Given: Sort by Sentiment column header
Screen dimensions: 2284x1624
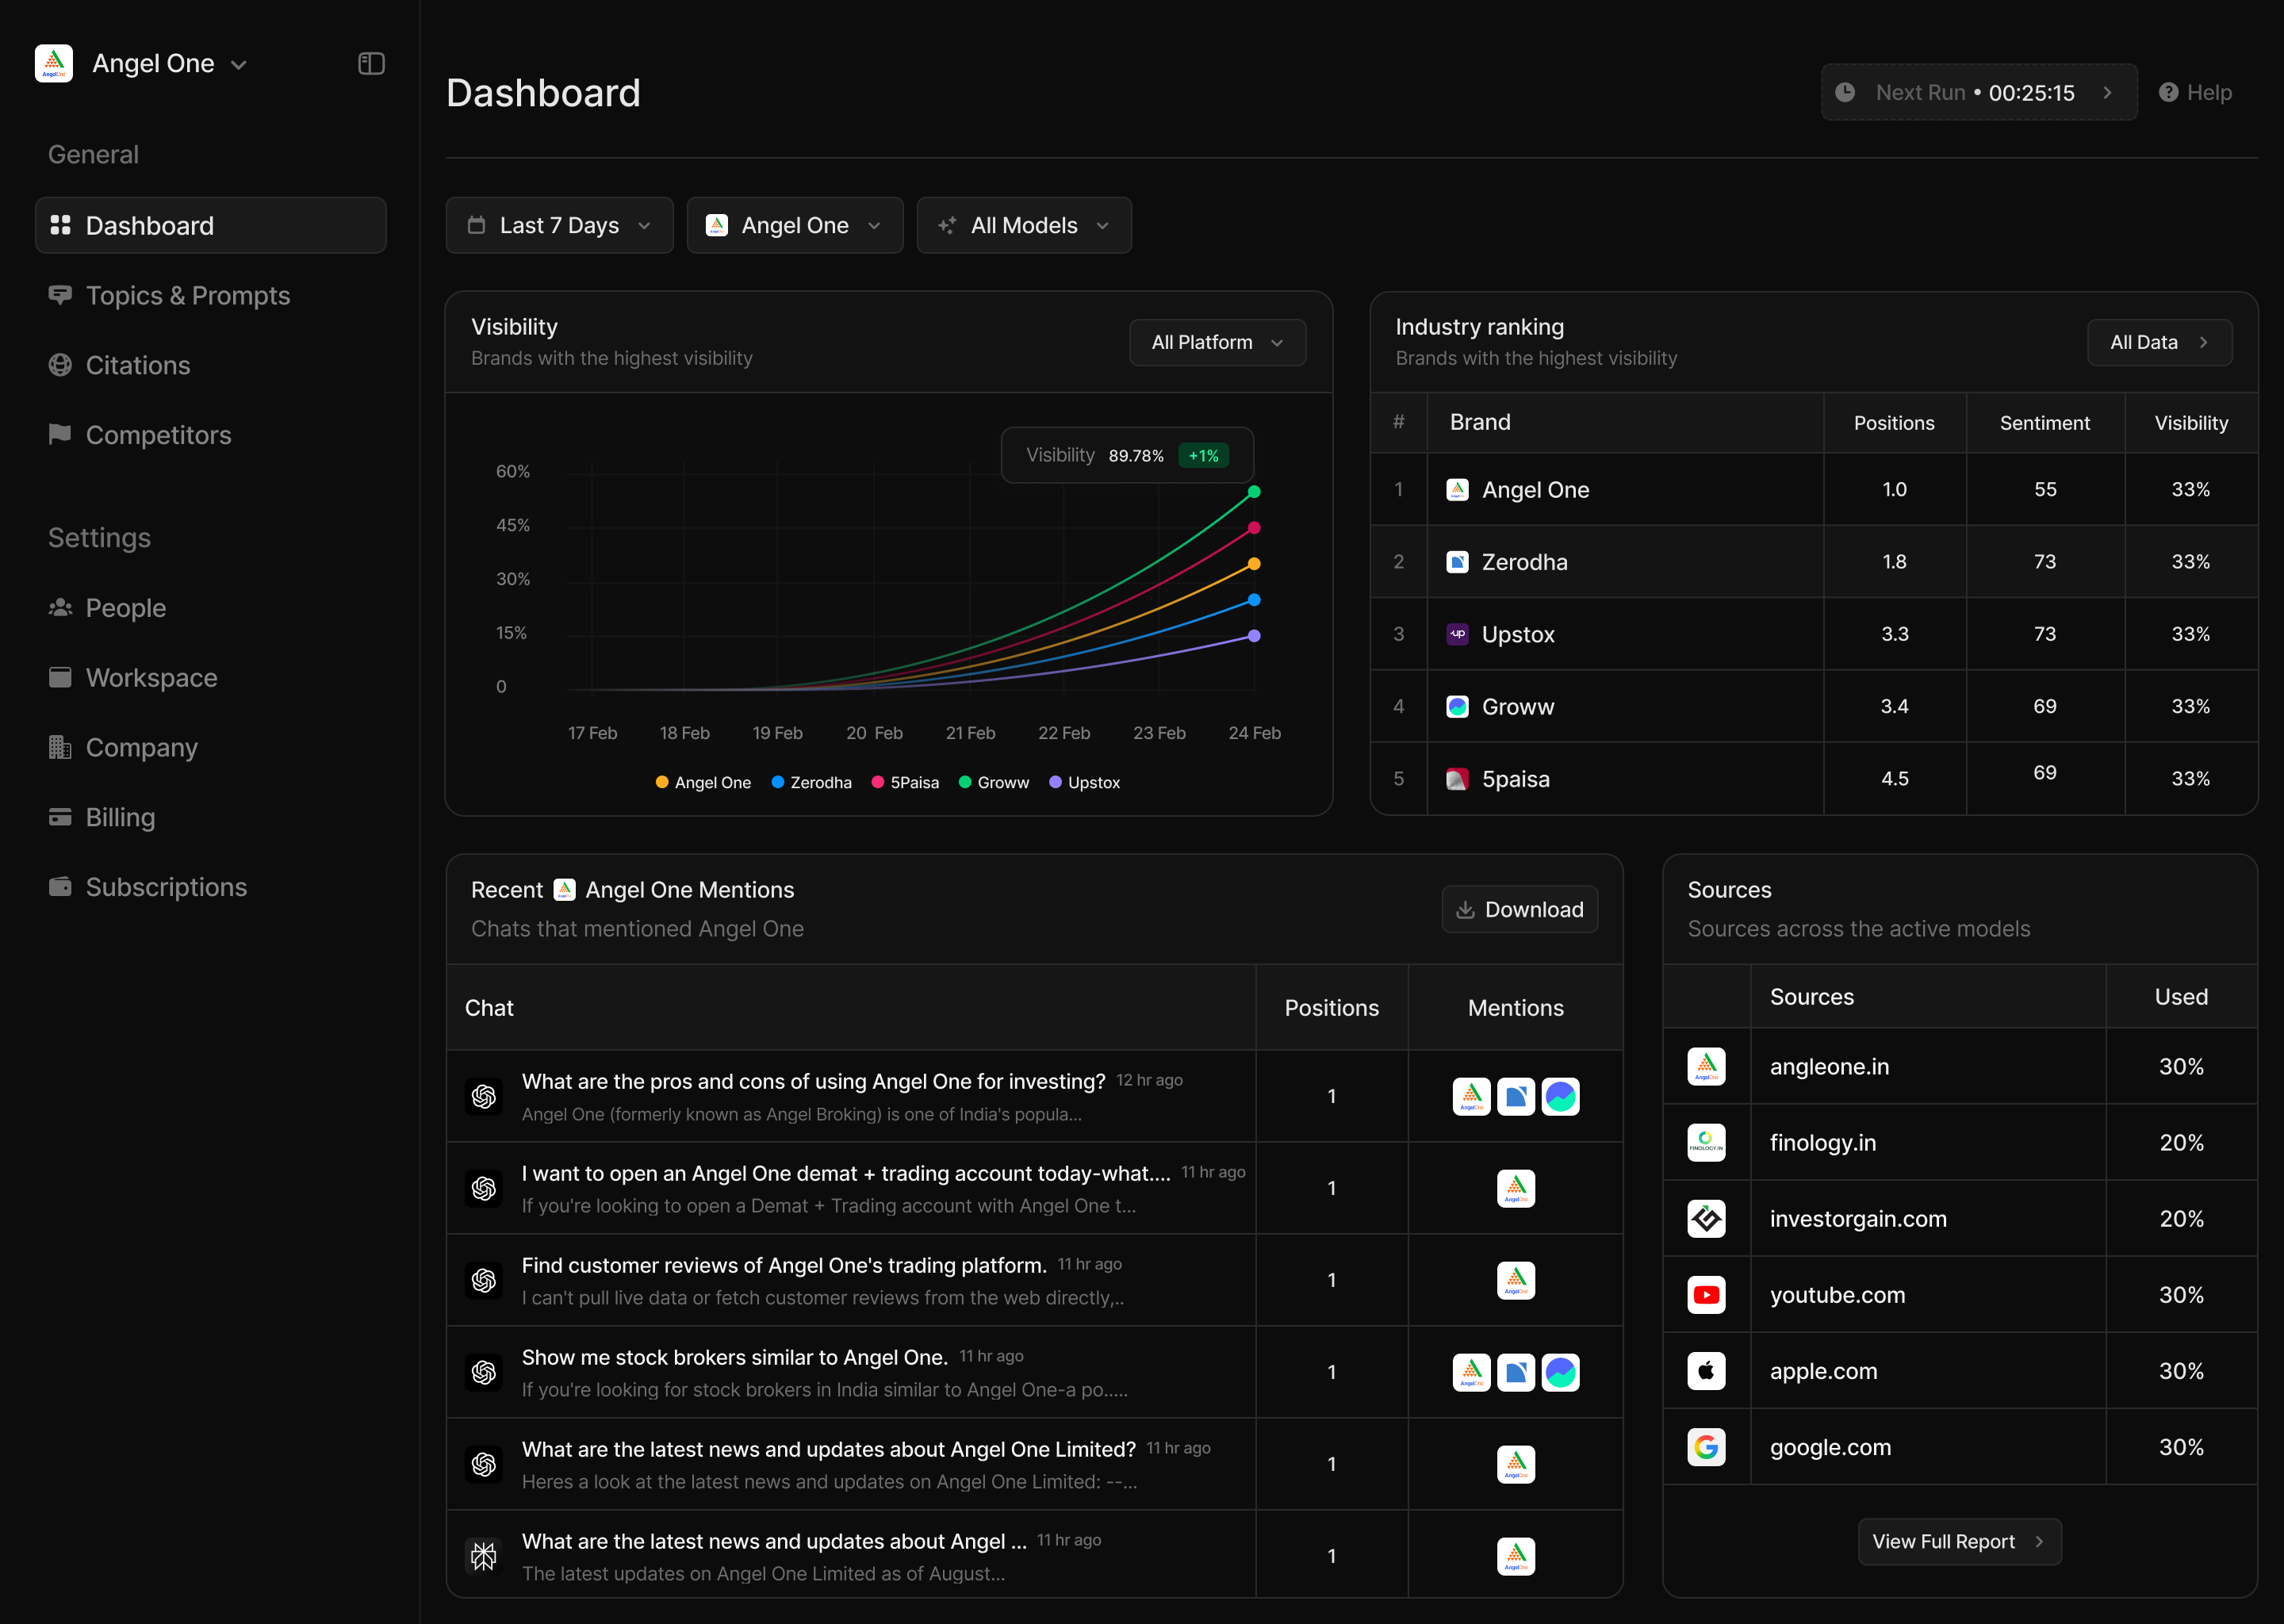Looking at the screenshot, I should tap(2044, 423).
